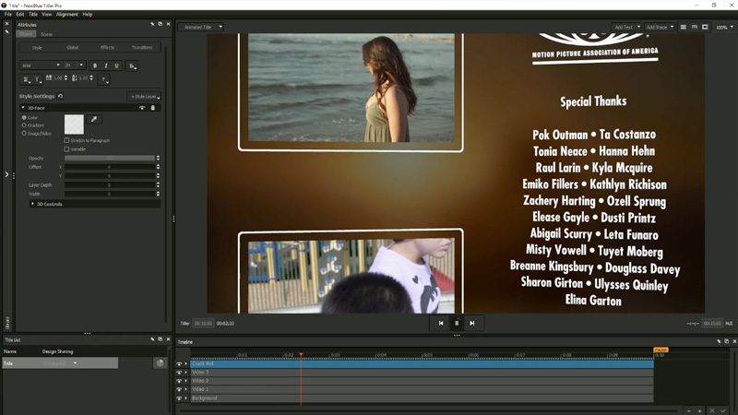Delete the 3D Face style layer
This screenshot has height=415, width=738.
pyautogui.click(x=152, y=108)
